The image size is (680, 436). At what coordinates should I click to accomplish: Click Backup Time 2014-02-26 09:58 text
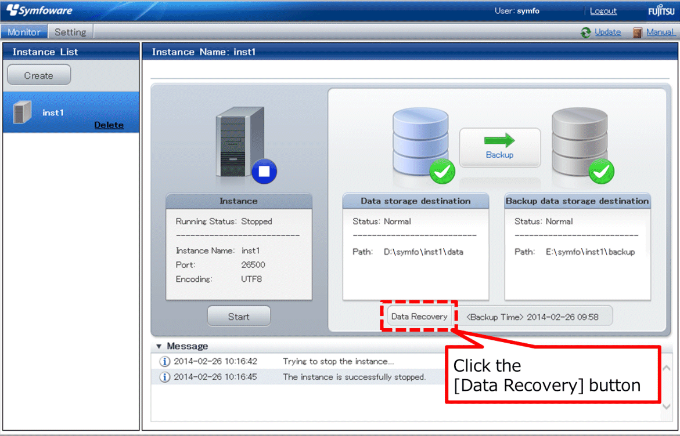pyautogui.click(x=533, y=317)
